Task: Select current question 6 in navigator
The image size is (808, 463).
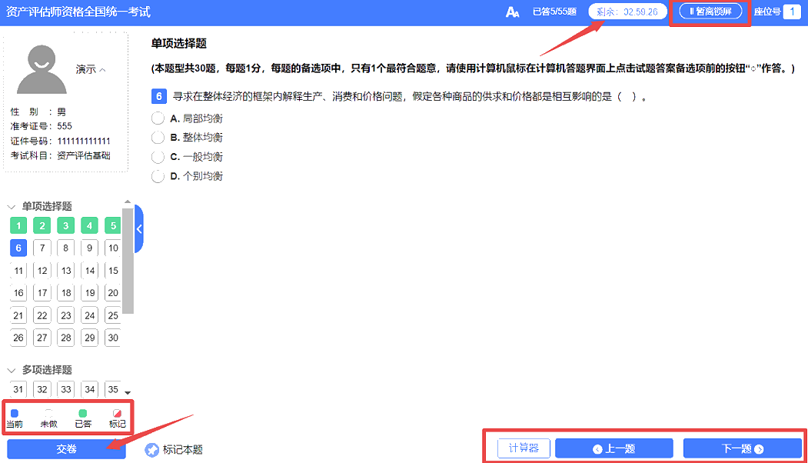Action: point(18,248)
